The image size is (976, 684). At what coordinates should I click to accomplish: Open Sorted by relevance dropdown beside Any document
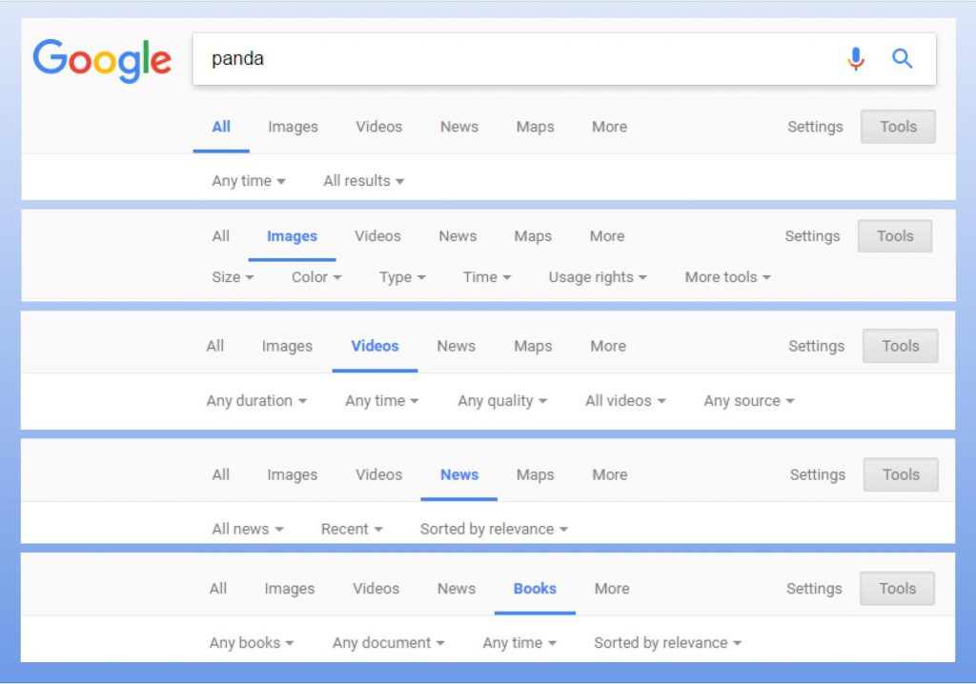[668, 643]
